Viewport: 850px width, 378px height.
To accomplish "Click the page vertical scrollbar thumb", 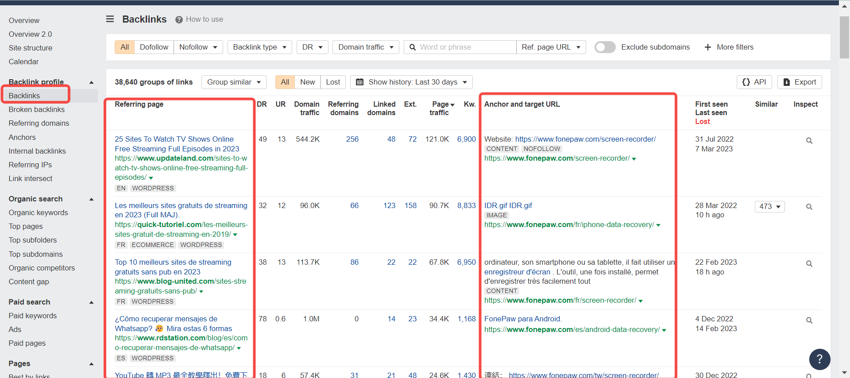I will point(844,37).
